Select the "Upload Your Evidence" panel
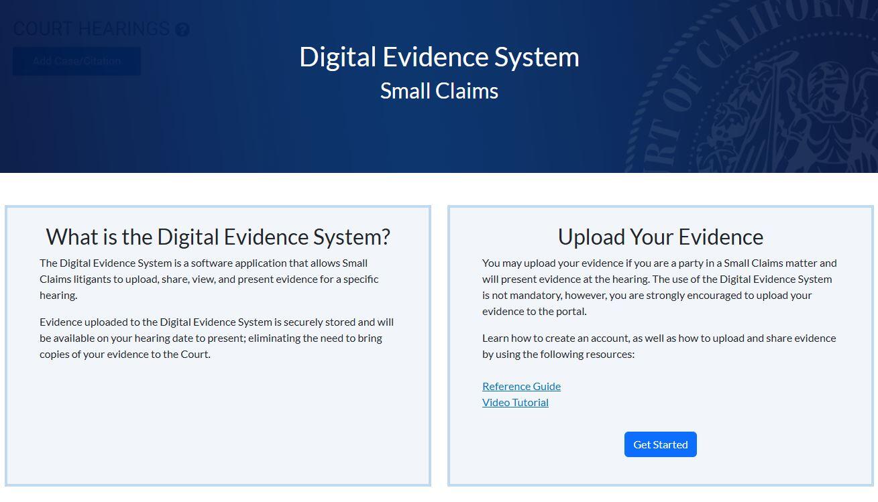This screenshot has width=878, height=502. [660, 344]
